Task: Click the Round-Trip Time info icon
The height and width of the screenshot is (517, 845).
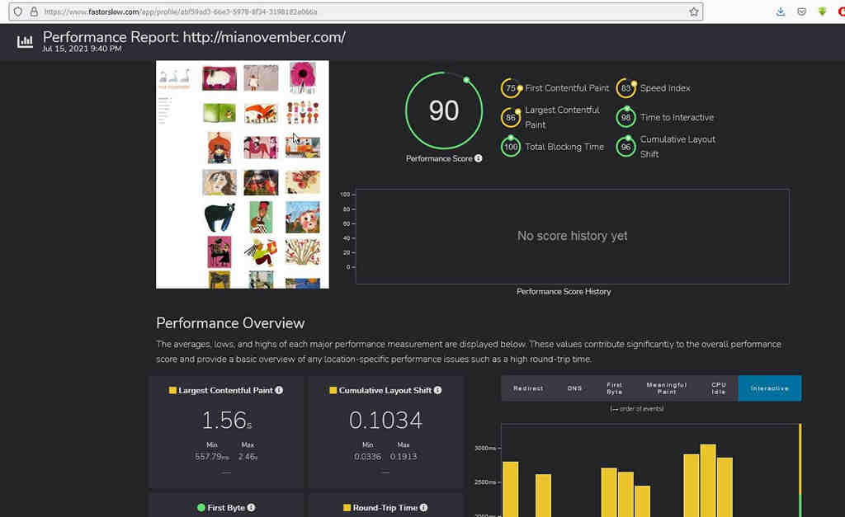Action: click(x=423, y=507)
